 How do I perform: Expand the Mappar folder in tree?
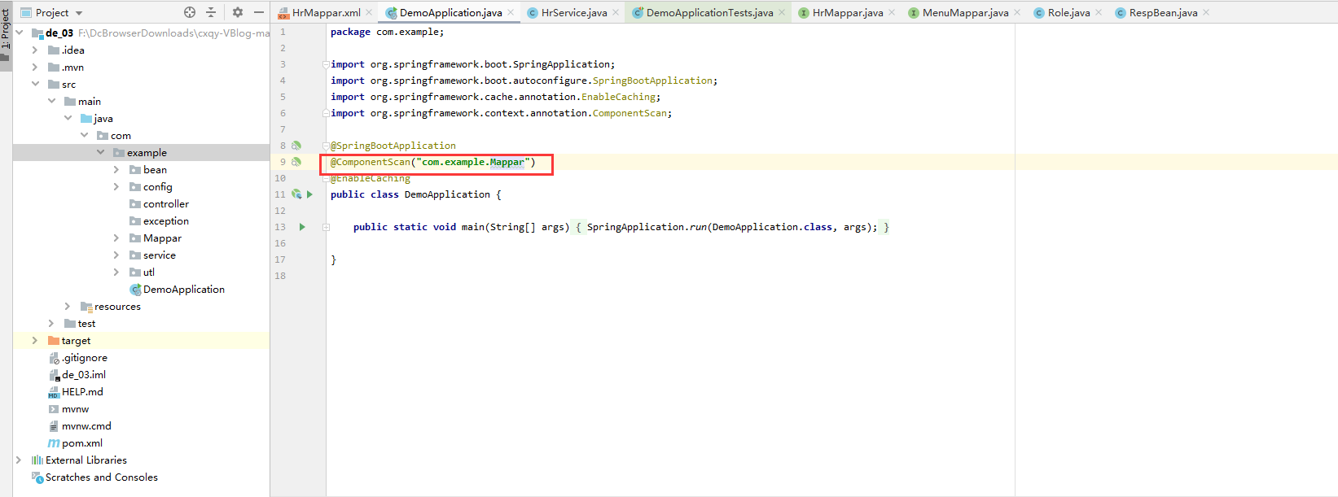coord(116,238)
